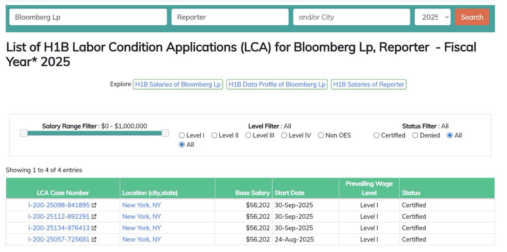Select the All status filter radio button
This screenshot has height=252, width=507.
[450, 135]
